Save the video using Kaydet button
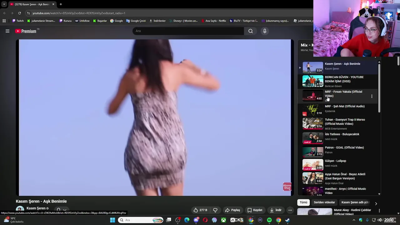Image resolution: width=400 pixels, height=225 pixels. [x=255, y=210]
